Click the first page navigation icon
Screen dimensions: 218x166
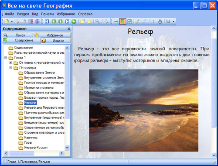[47, 21]
